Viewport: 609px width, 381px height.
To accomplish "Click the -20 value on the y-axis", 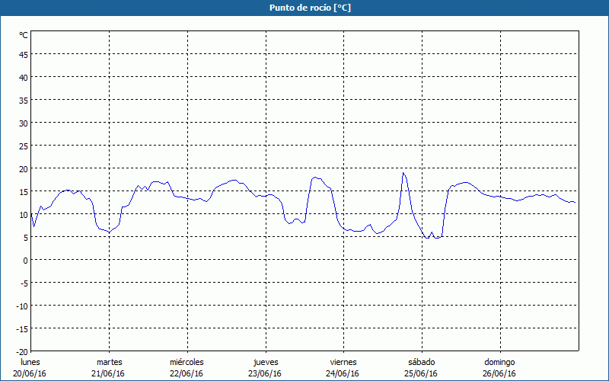I will click(x=22, y=352).
